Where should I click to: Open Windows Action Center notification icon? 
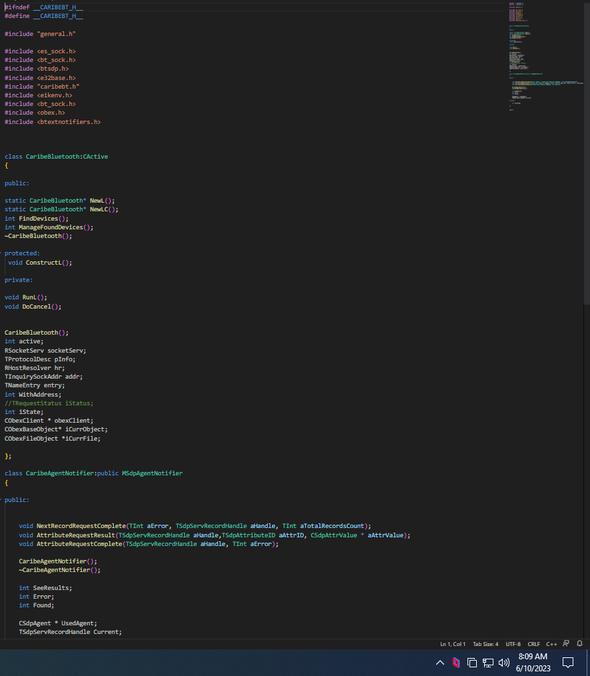(x=568, y=662)
